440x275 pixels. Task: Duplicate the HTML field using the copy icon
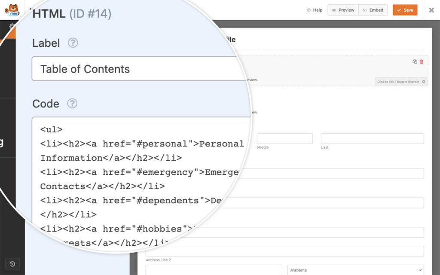tap(414, 61)
